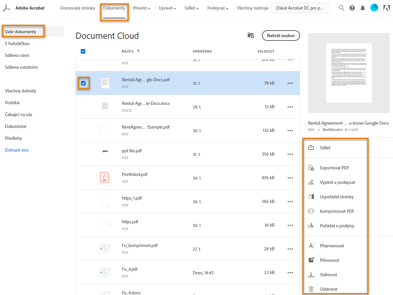Click the Sdílet share icon
The width and height of the screenshot is (393, 295).
pos(311,148)
